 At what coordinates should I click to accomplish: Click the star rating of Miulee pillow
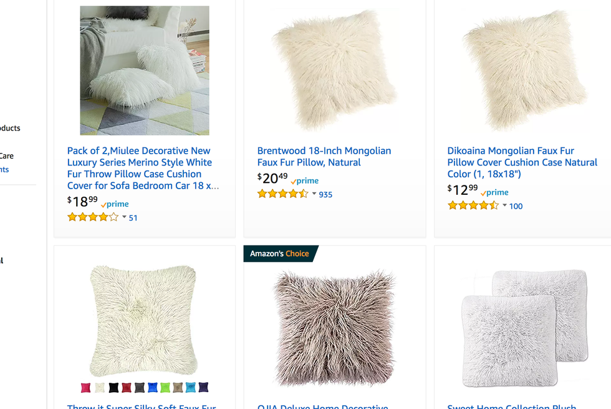[92, 217]
